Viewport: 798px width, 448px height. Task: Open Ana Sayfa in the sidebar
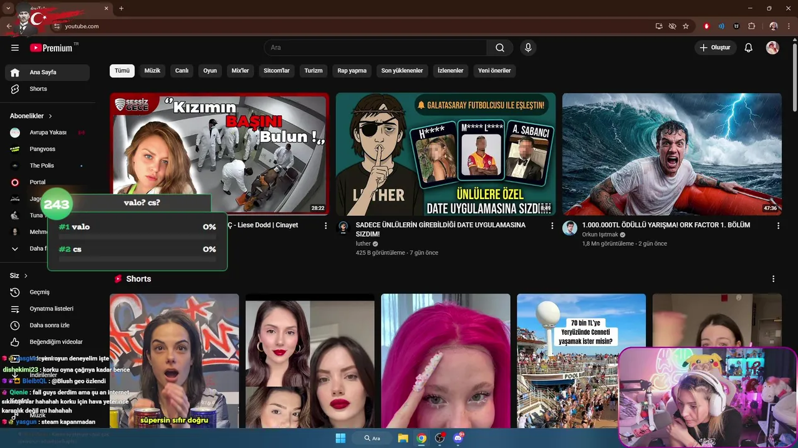tap(47, 72)
